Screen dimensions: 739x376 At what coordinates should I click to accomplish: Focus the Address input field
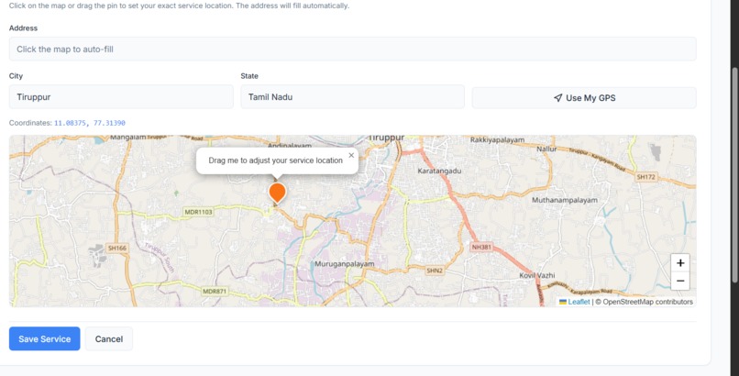pos(352,49)
